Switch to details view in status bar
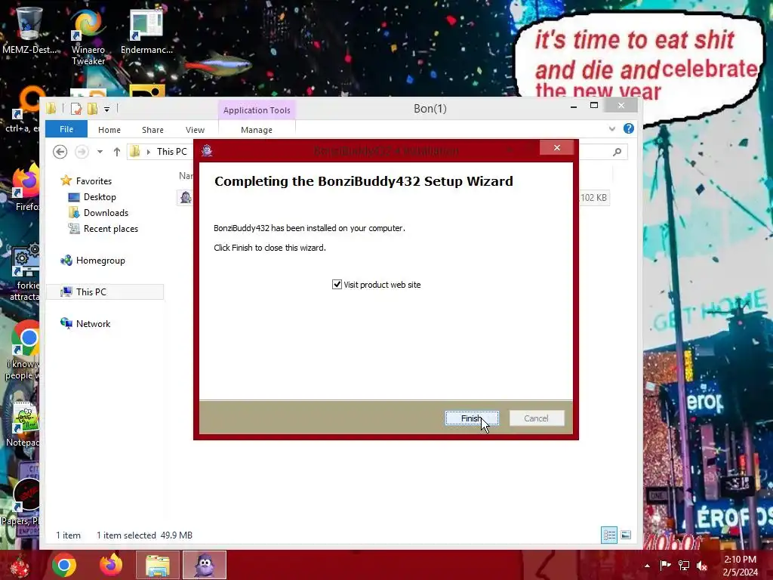Viewport: 773px width, 580px height. click(609, 535)
